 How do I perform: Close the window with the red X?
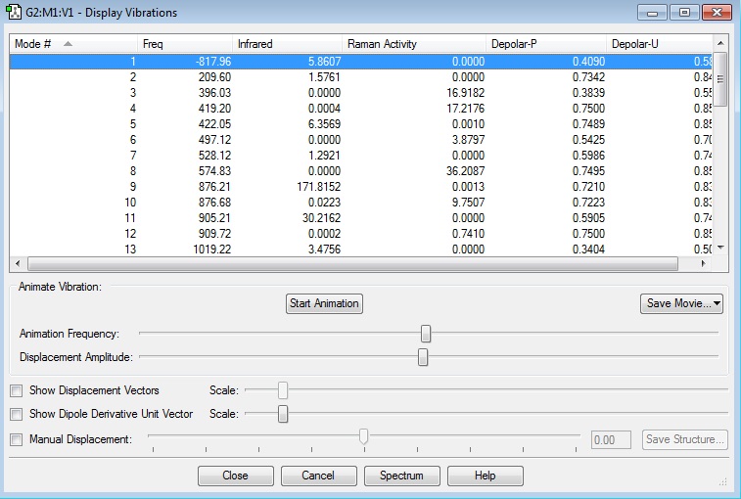click(x=717, y=13)
